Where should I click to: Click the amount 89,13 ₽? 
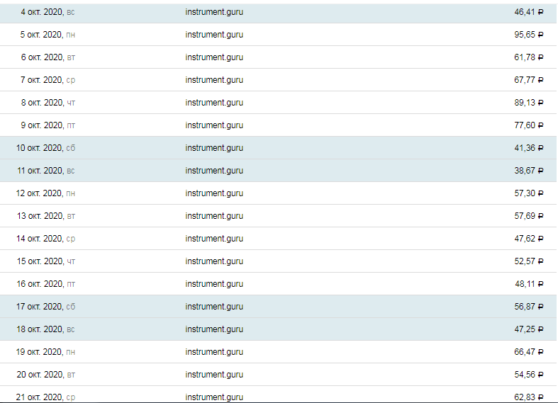pyautogui.click(x=529, y=103)
